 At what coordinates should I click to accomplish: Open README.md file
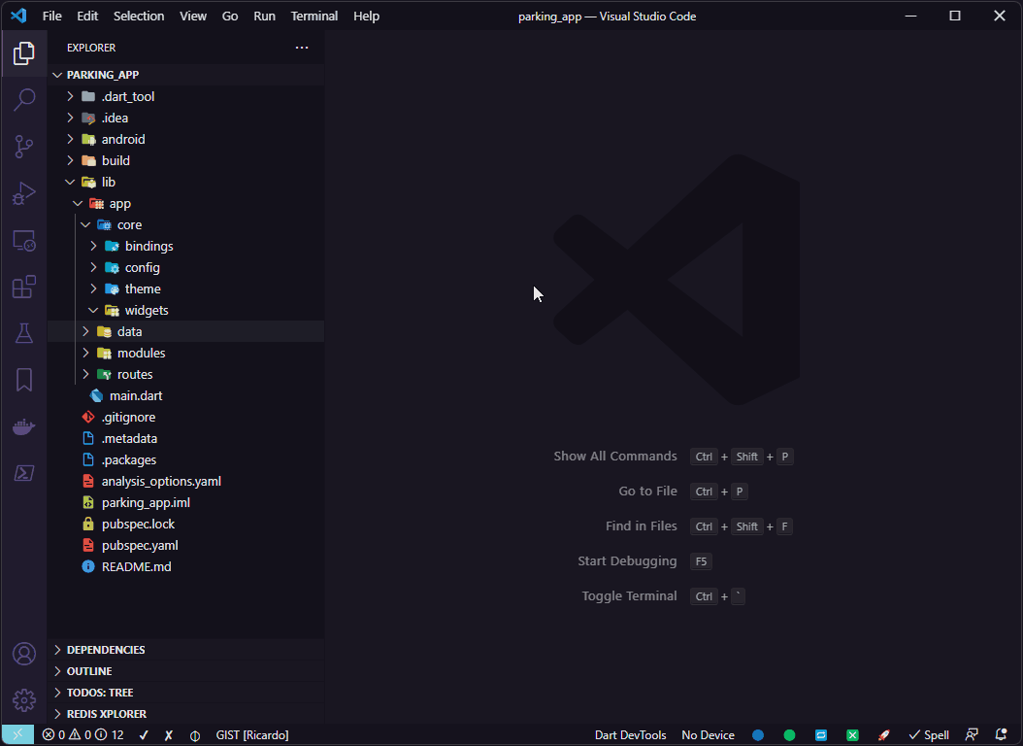(x=136, y=566)
